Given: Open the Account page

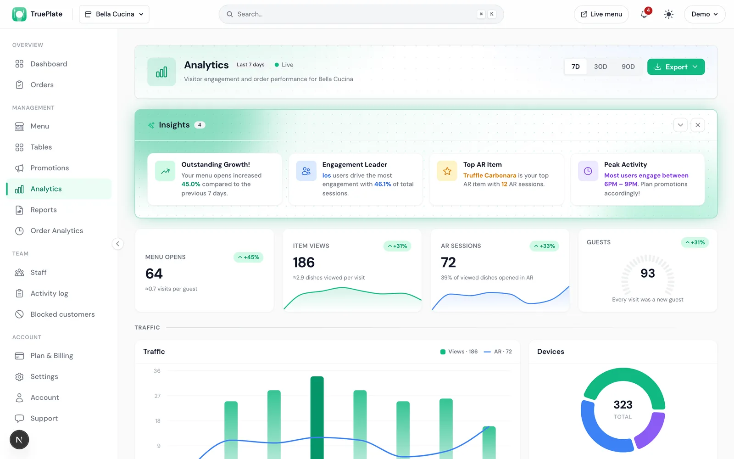Looking at the screenshot, I should point(59,397).
